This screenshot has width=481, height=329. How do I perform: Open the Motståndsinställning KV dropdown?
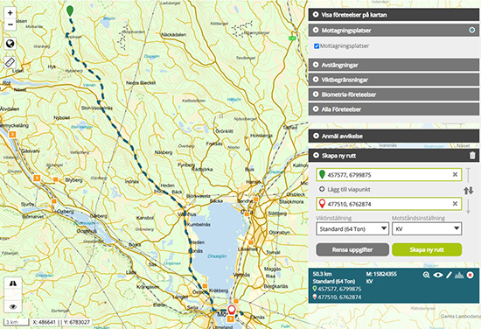point(427,229)
